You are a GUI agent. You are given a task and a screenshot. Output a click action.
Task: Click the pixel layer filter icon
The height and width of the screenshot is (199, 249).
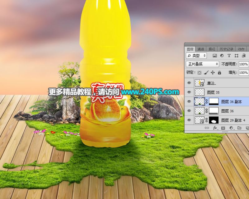pos(215,56)
